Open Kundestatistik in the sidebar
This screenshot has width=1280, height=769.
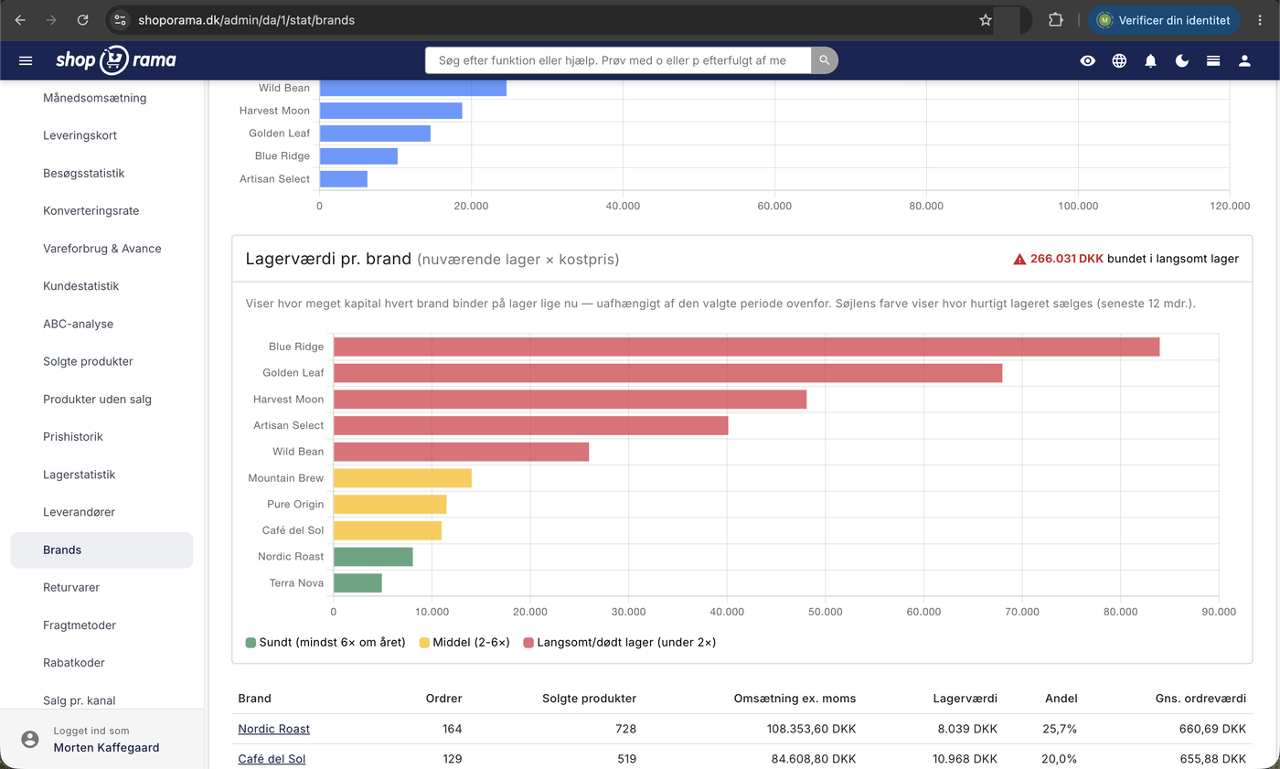pos(81,286)
